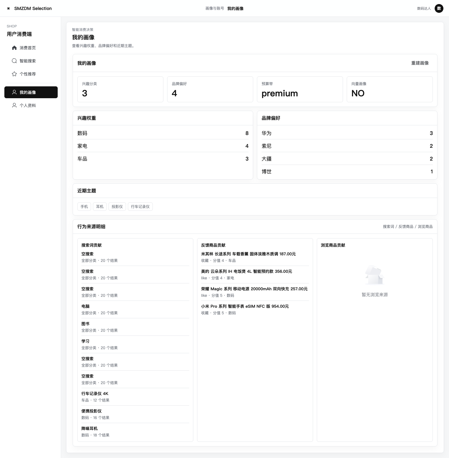Click the person icon beside 个人资料

coord(14,105)
